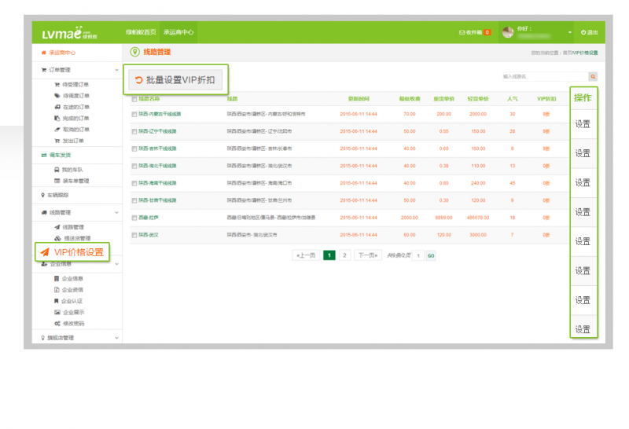Focus the route name search field

pos(544,76)
